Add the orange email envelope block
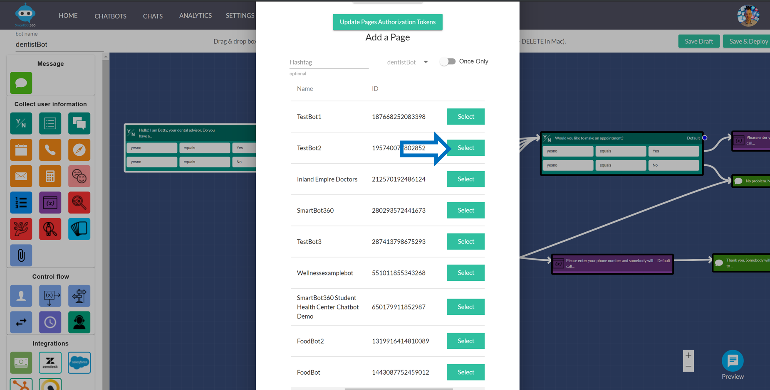The height and width of the screenshot is (390, 770). click(21, 176)
